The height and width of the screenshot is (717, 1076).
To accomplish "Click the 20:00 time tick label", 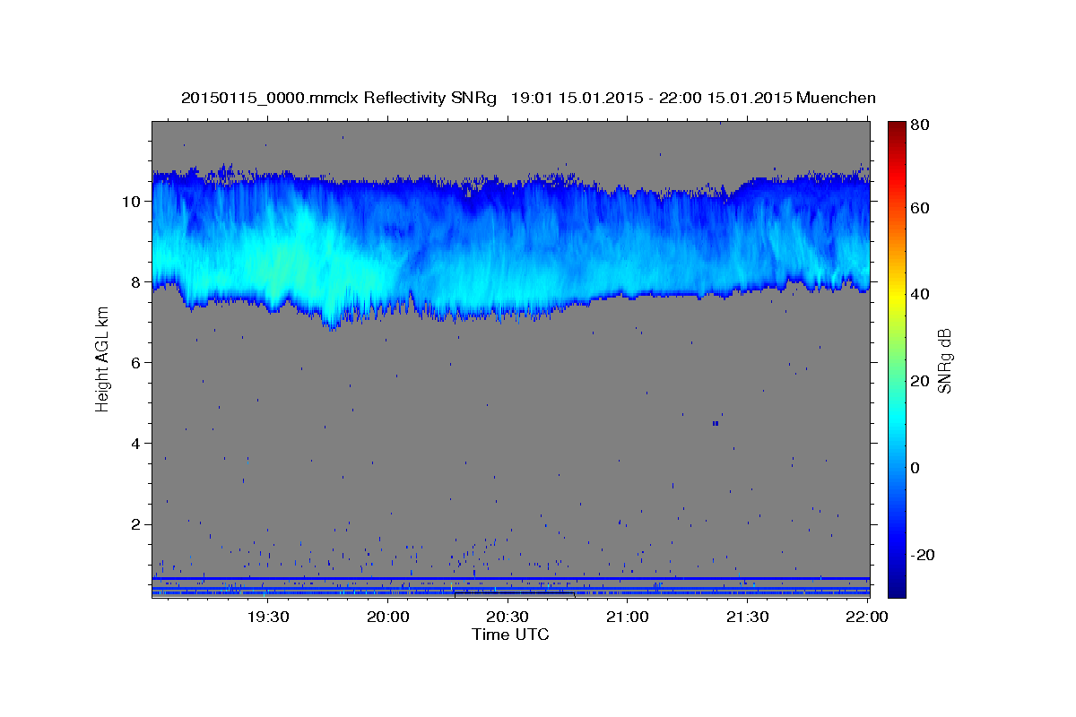I will (x=387, y=617).
